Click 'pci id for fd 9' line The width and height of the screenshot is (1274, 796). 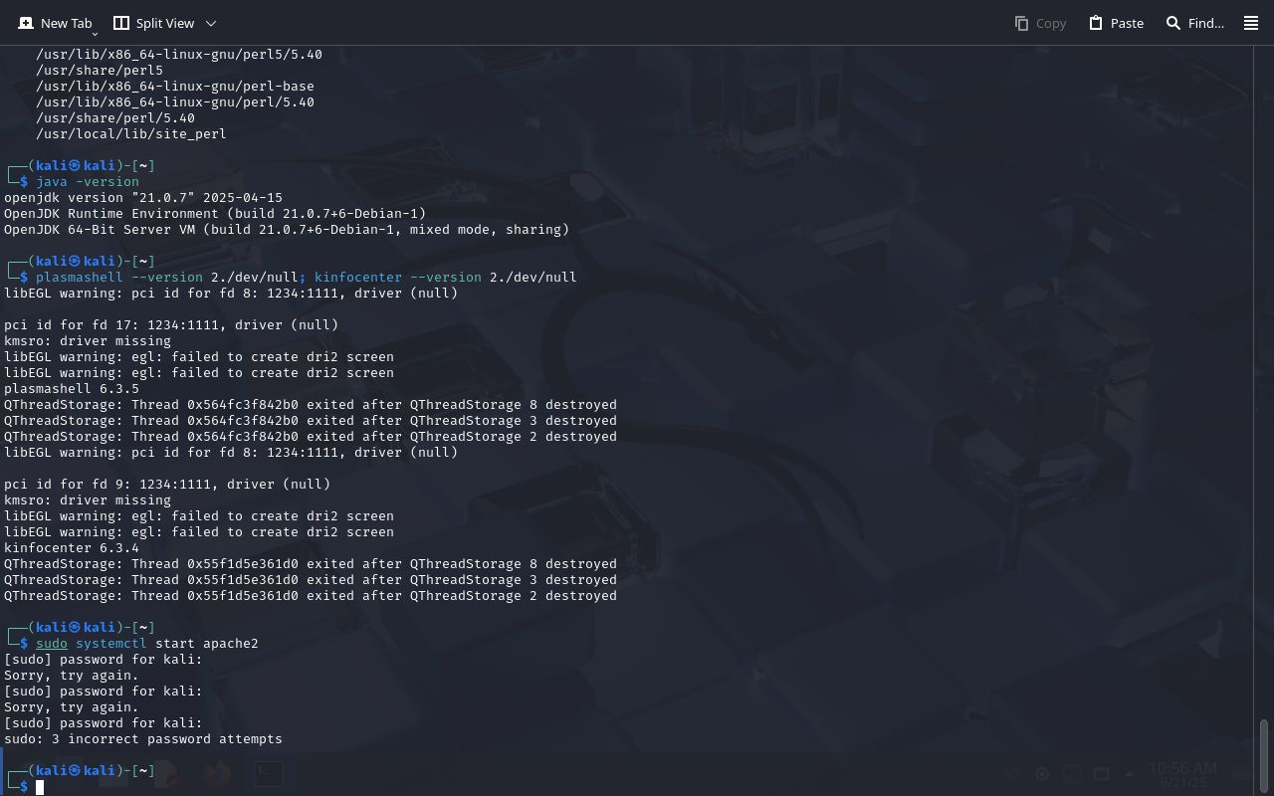pos(167,485)
